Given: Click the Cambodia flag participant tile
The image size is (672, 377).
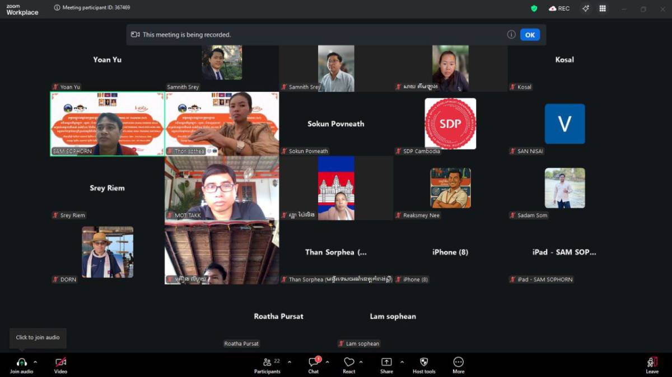Looking at the screenshot, I should (336, 188).
